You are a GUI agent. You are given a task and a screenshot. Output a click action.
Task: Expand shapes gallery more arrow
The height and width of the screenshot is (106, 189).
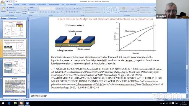tap(118, 12)
